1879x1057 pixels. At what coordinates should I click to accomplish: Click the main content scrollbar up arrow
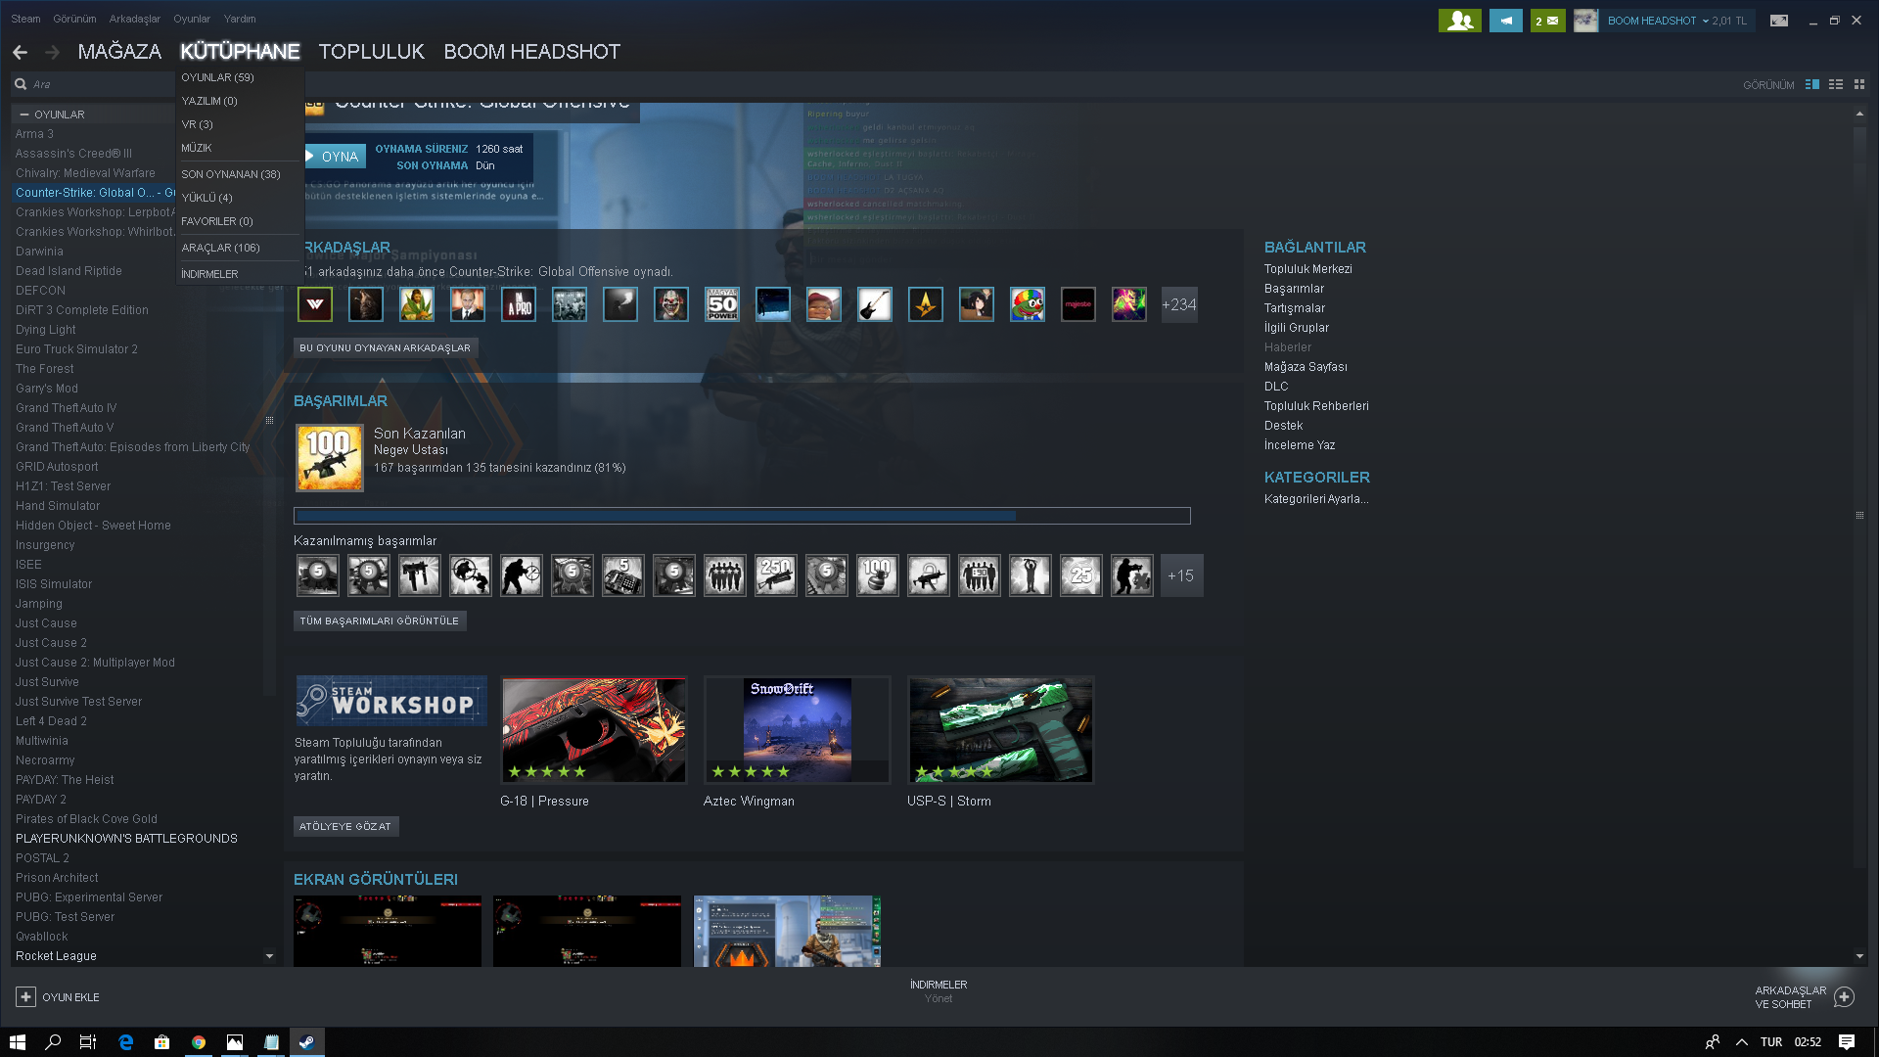point(1859,114)
